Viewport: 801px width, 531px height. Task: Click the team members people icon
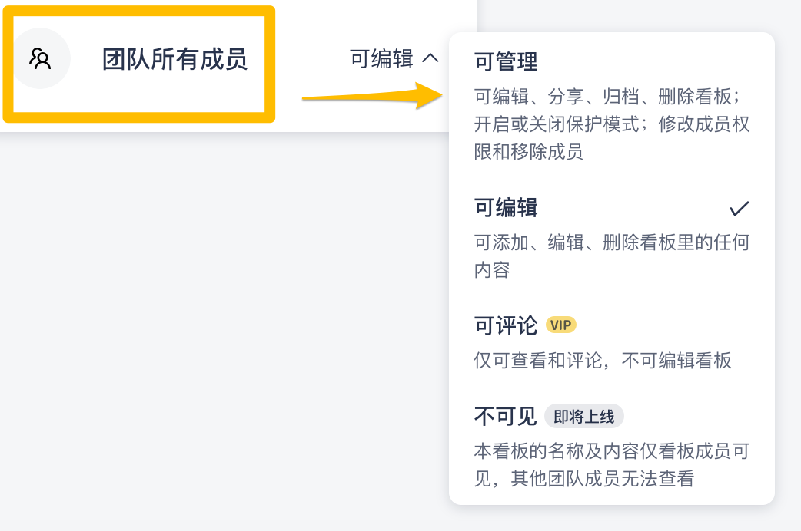click(x=40, y=59)
